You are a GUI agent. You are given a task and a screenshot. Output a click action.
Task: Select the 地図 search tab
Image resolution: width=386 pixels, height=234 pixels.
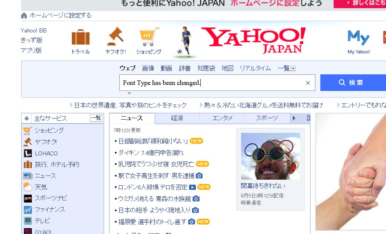(228, 68)
